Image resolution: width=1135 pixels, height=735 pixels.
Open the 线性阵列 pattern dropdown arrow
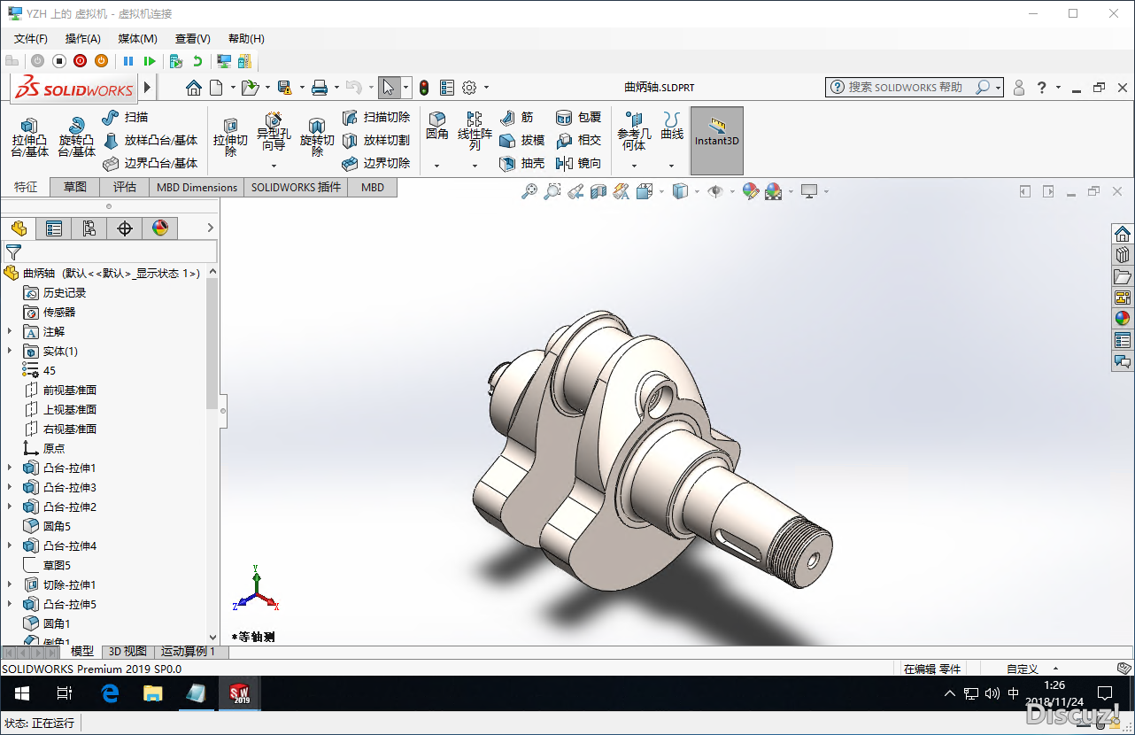pyautogui.click(x=475, y=166)
